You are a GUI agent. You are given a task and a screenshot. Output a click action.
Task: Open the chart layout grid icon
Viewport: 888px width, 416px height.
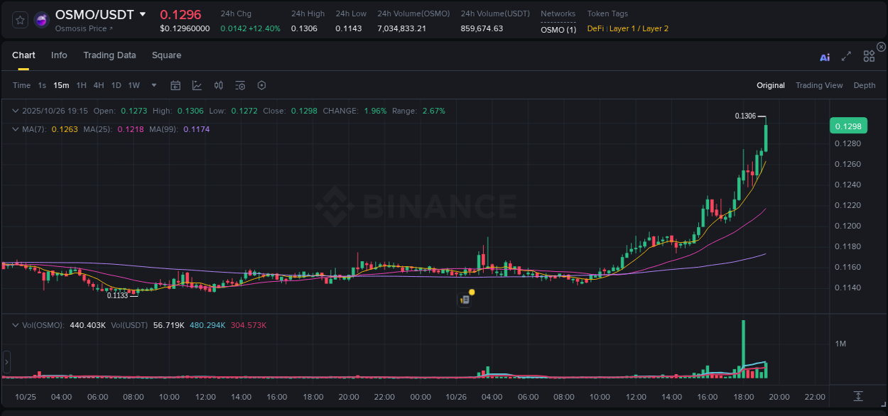coord(869,56)
